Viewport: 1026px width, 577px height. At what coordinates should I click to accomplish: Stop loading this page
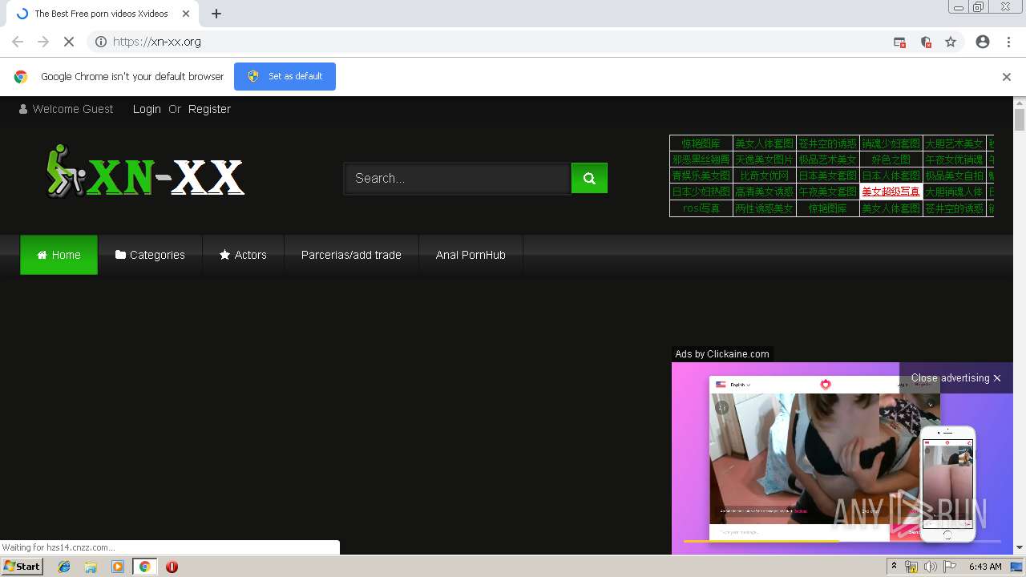click(x=69, y=42)
